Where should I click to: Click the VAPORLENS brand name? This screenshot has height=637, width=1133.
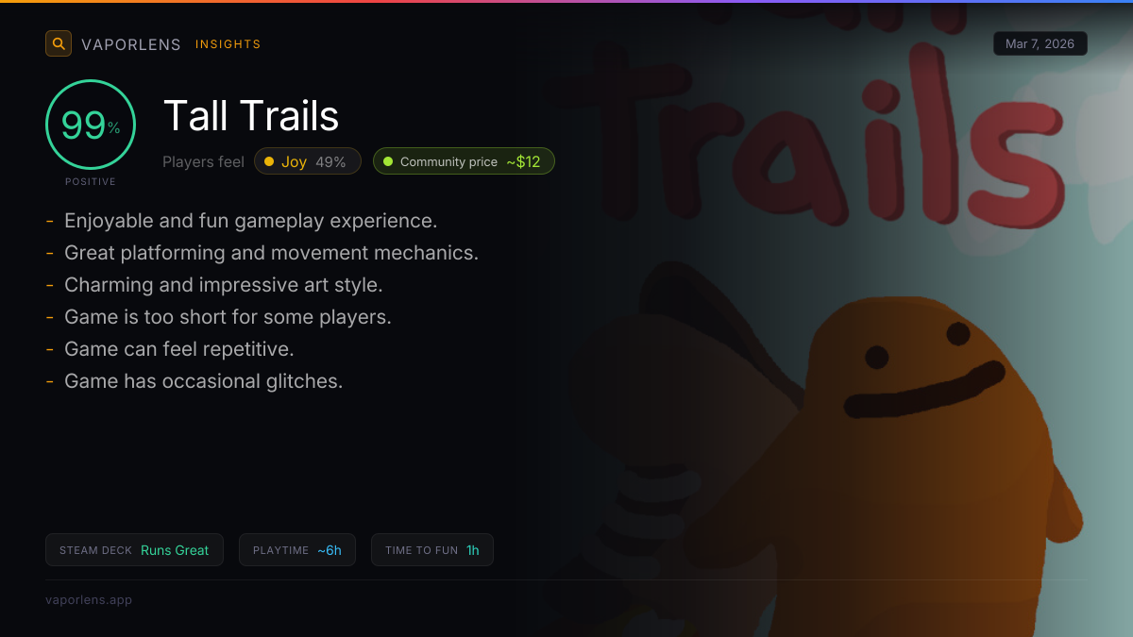131,44
